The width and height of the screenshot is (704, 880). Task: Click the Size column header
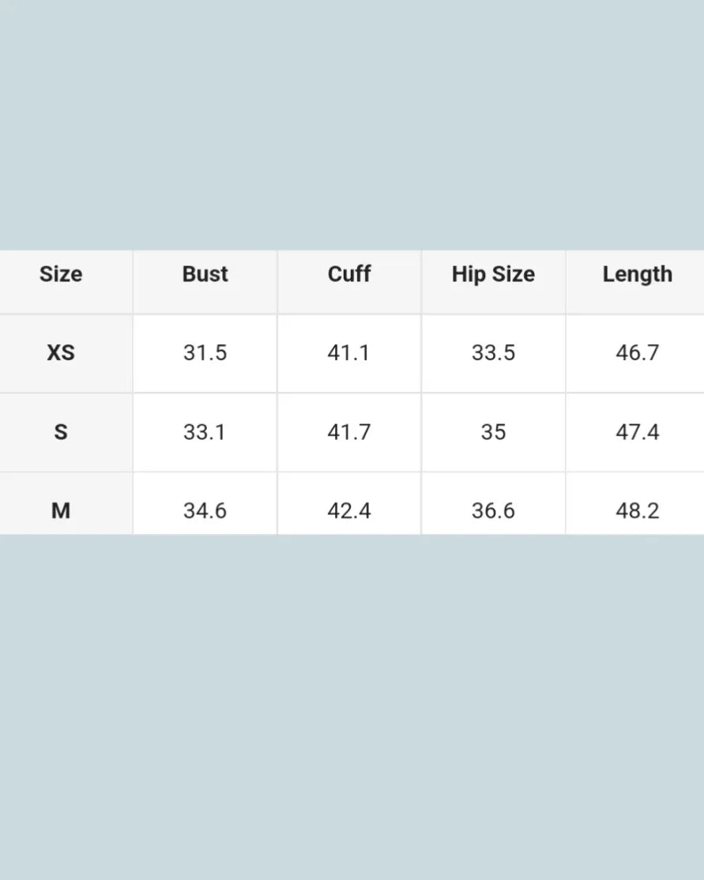tap(61, 274)
